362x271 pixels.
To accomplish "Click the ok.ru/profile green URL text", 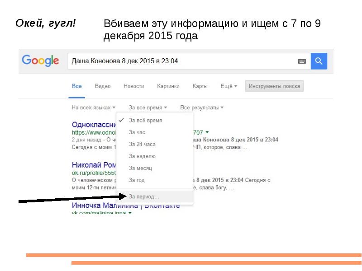I will click(x=94, y=173).
